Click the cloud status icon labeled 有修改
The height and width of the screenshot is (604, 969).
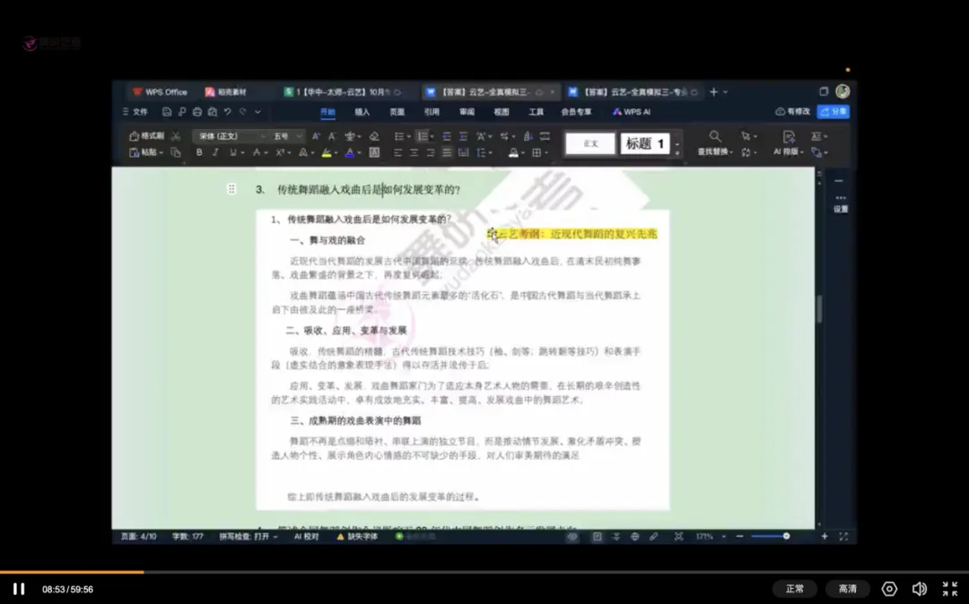[x=793, y=112]
